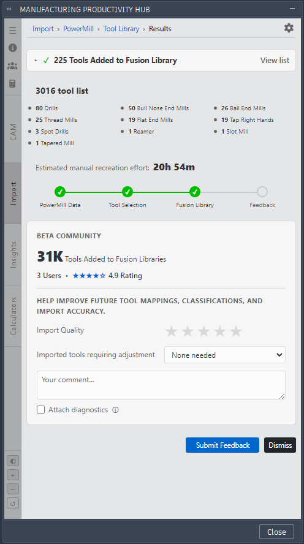The image size is (304, 544).
Task: Click the Submit Feedback button
Action: point(222,445)
